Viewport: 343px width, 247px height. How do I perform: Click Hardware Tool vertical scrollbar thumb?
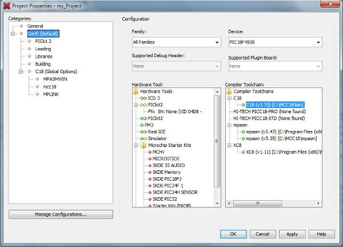point(217,141)
